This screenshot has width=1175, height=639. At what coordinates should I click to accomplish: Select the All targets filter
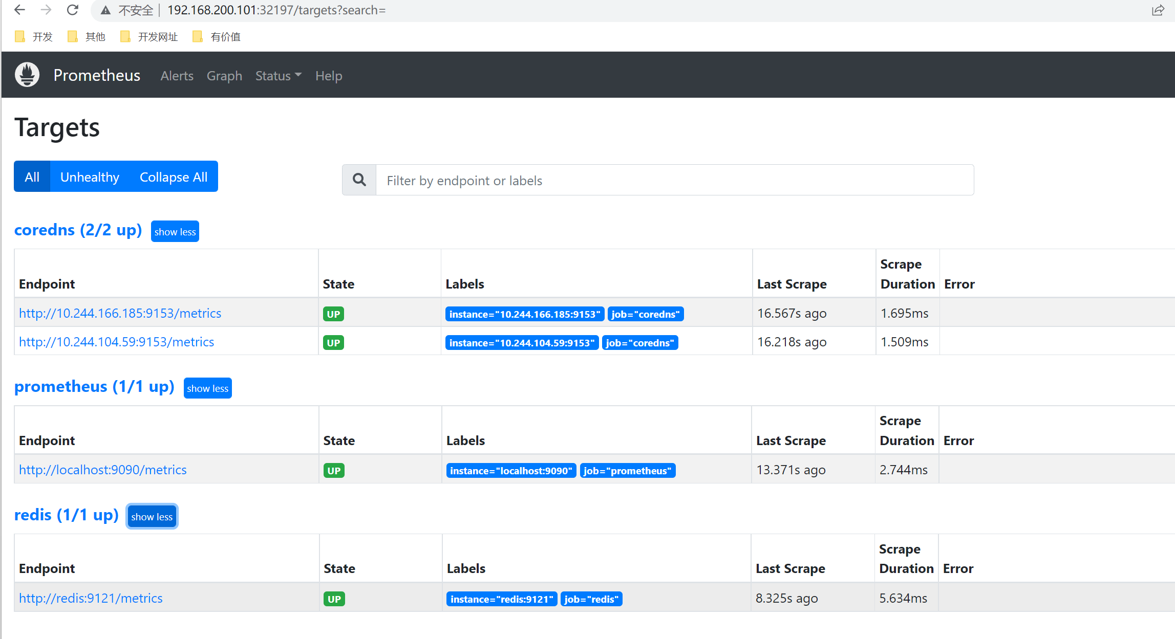tap(32, 177)
